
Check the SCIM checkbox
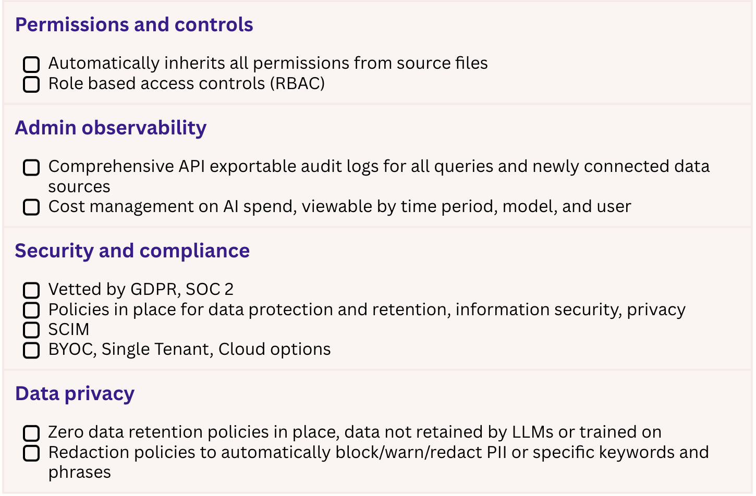point(31,330)
